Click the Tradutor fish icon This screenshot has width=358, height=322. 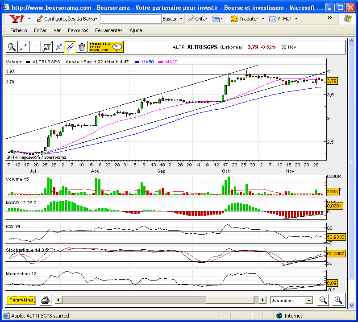point(234,19)
